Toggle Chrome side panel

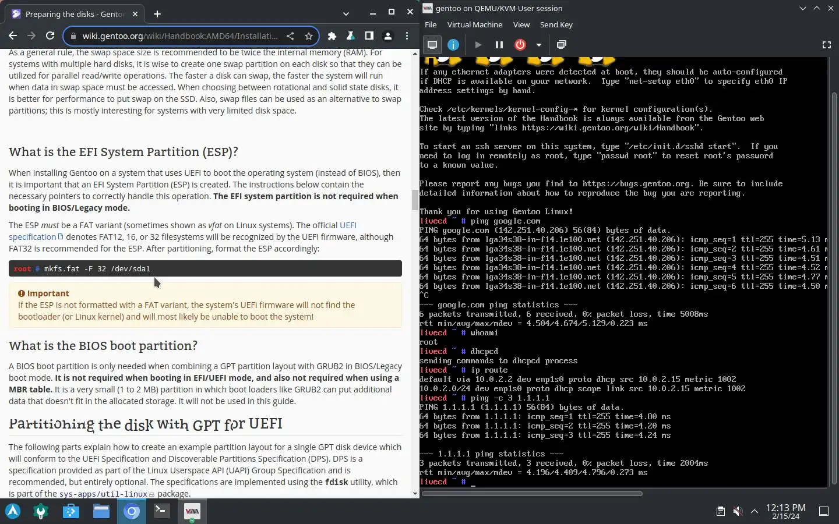[x=369, y=36]
